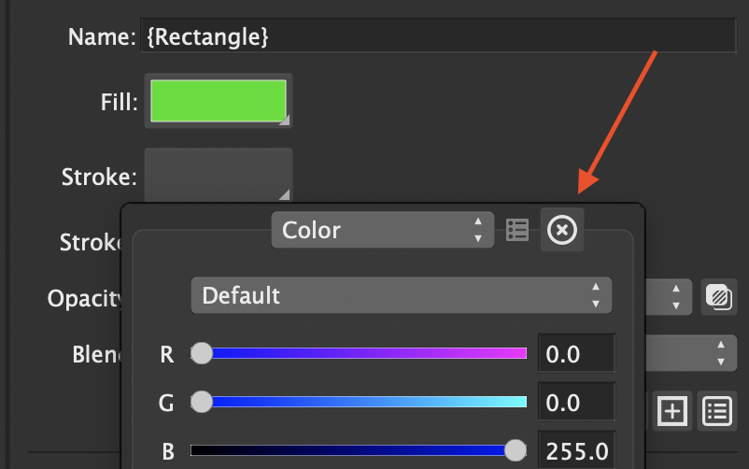The height and width of the screenshot is (469, 749).
Task: Click the R value field showing 0.0
Action: click(x=576, y=354)
